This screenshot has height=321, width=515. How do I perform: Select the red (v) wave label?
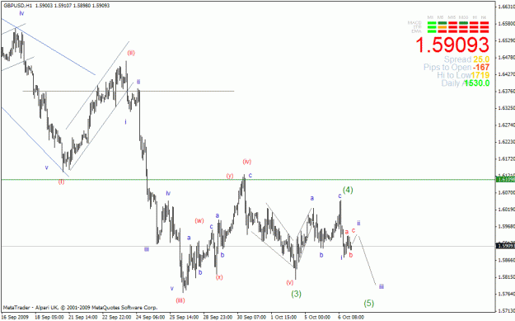point(290,282)
